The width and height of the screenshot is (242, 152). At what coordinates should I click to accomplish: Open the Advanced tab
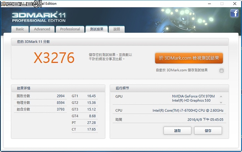click(x=42, y=29)
